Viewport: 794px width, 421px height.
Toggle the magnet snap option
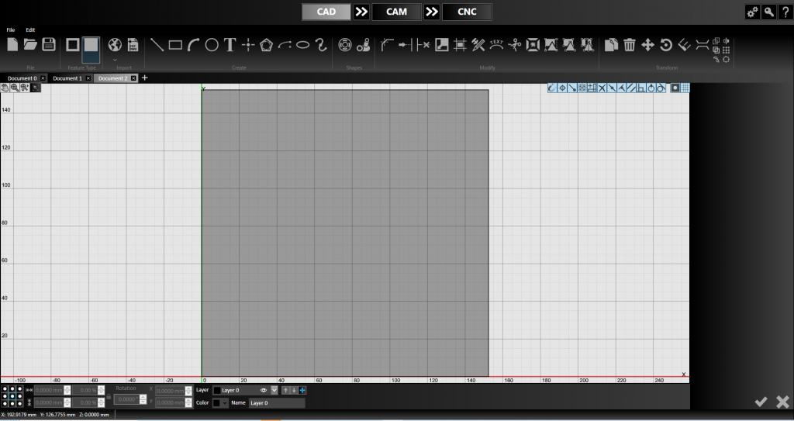point(552,88)
